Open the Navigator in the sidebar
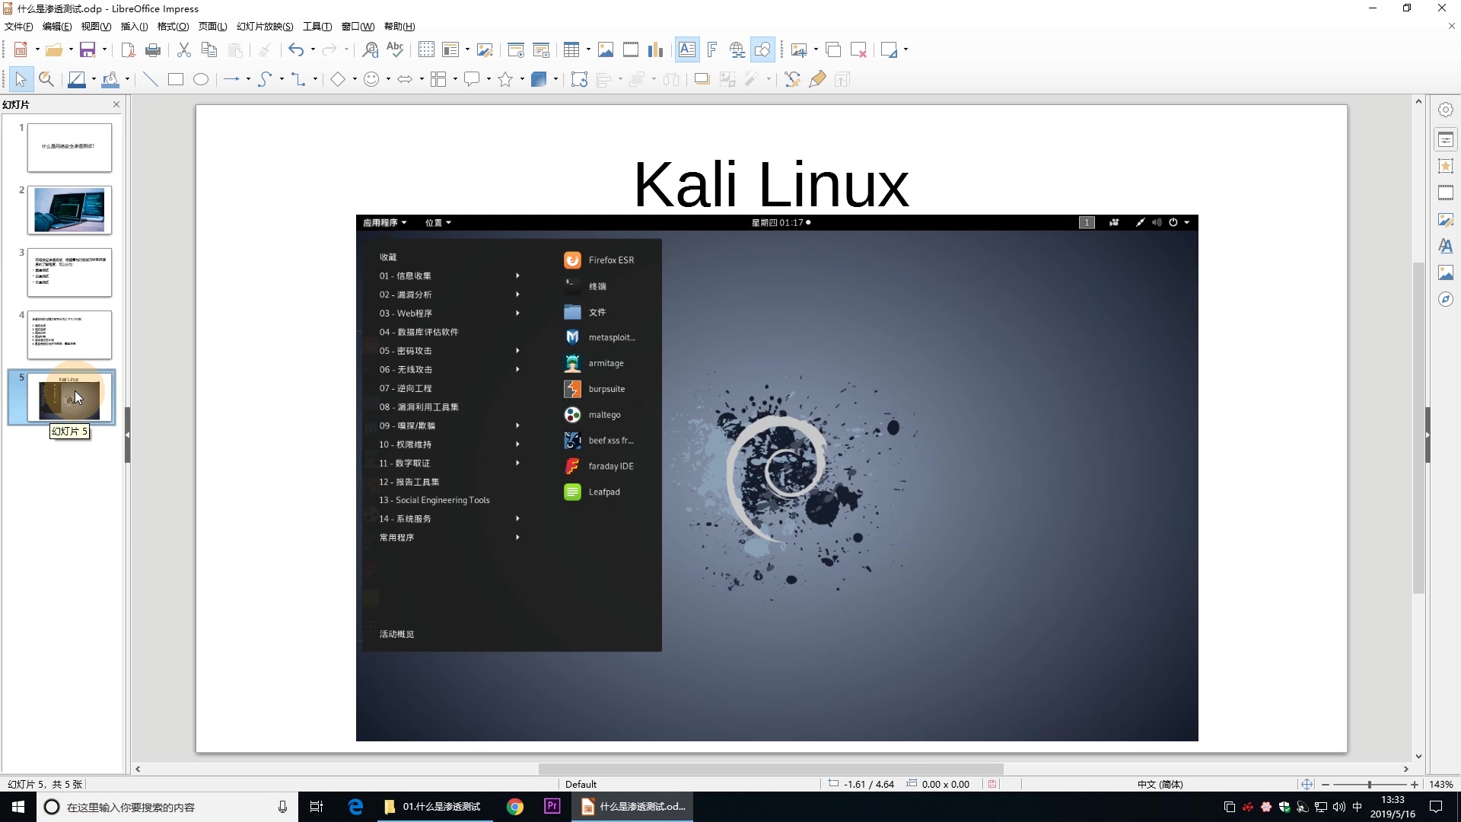 tap(1446, 299)
